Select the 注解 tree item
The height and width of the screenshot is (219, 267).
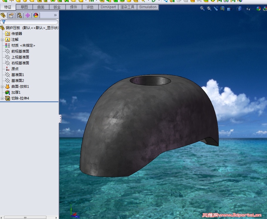15,40
